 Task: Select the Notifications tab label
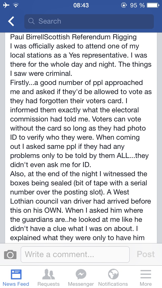tap(113, 284)
